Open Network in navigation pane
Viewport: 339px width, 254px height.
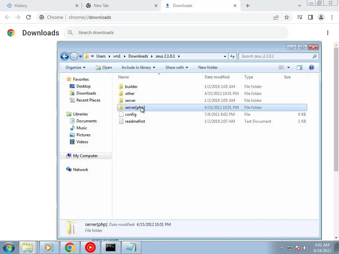pos(80,170)
